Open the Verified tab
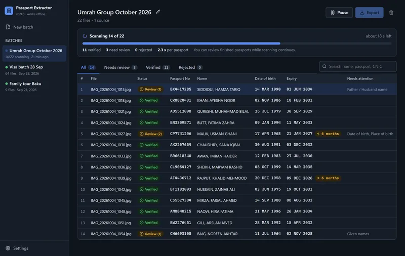The image size is (405, 256). tap(157, 67)
